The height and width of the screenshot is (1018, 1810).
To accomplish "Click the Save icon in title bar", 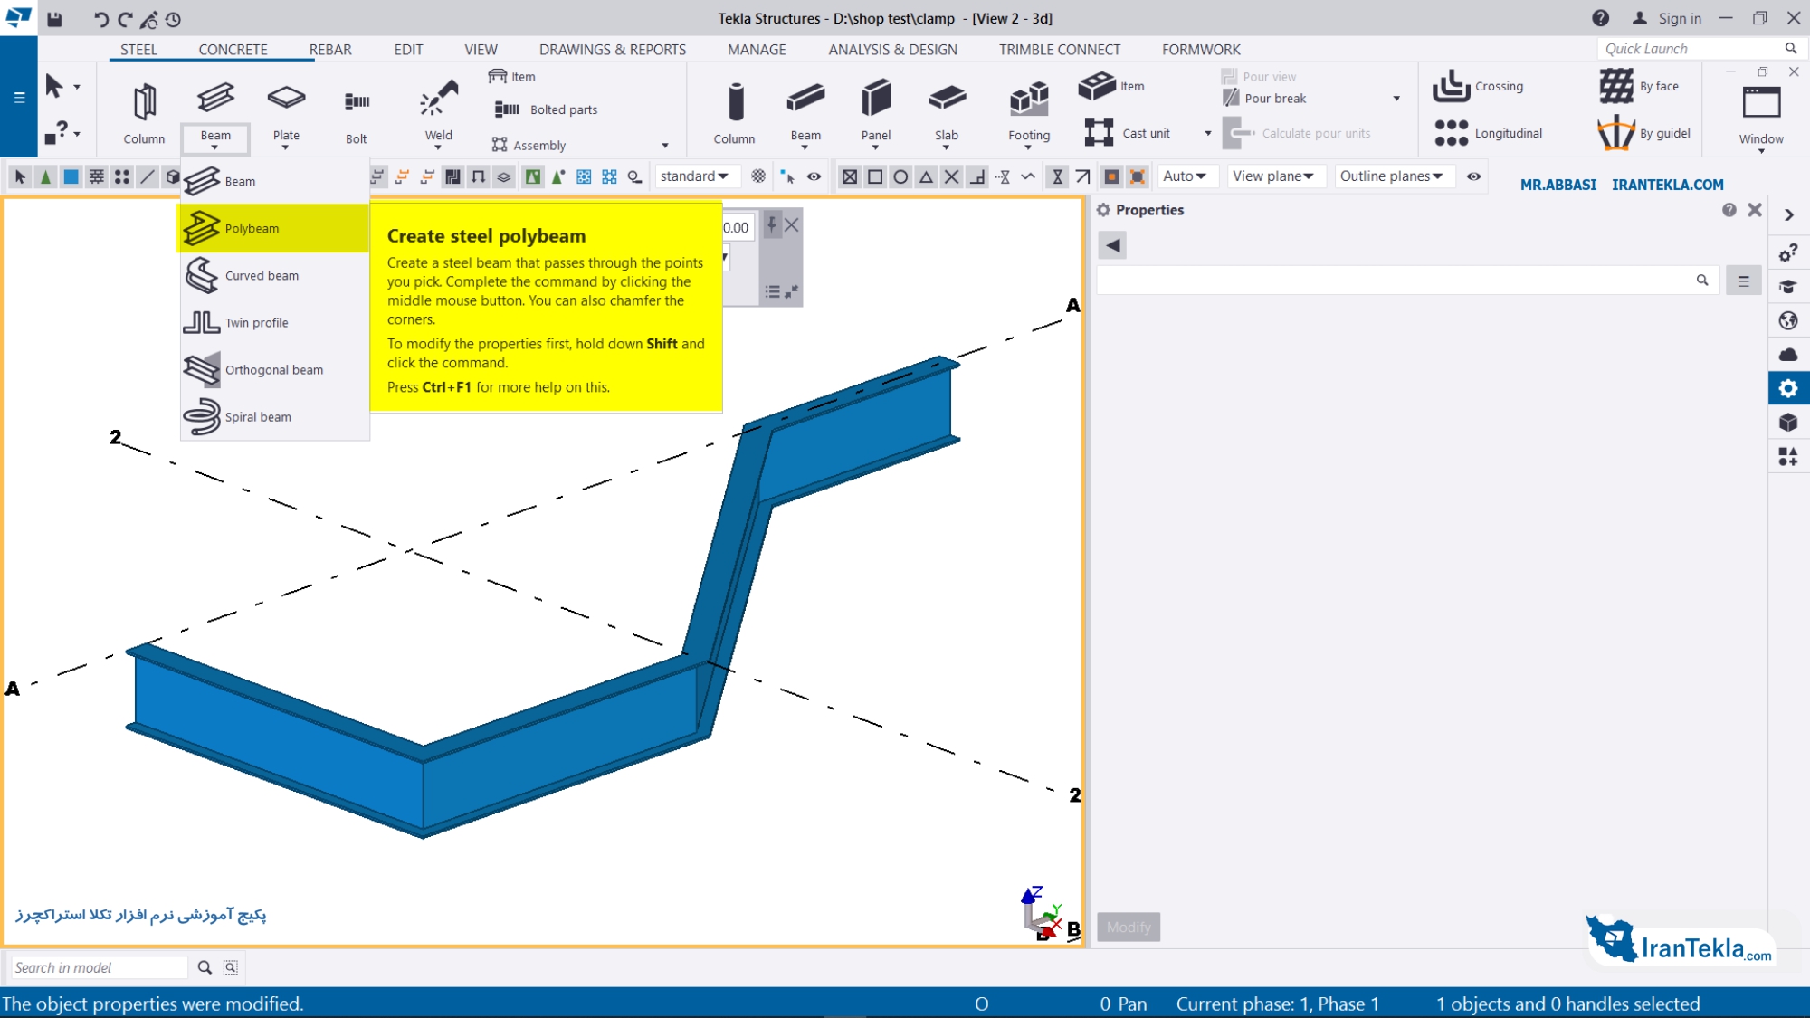I will pos(55,19).
